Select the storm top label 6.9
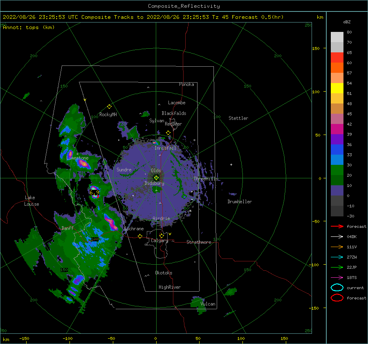 pos(94,193)
